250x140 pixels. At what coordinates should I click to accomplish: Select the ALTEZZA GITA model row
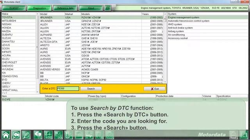102,42
